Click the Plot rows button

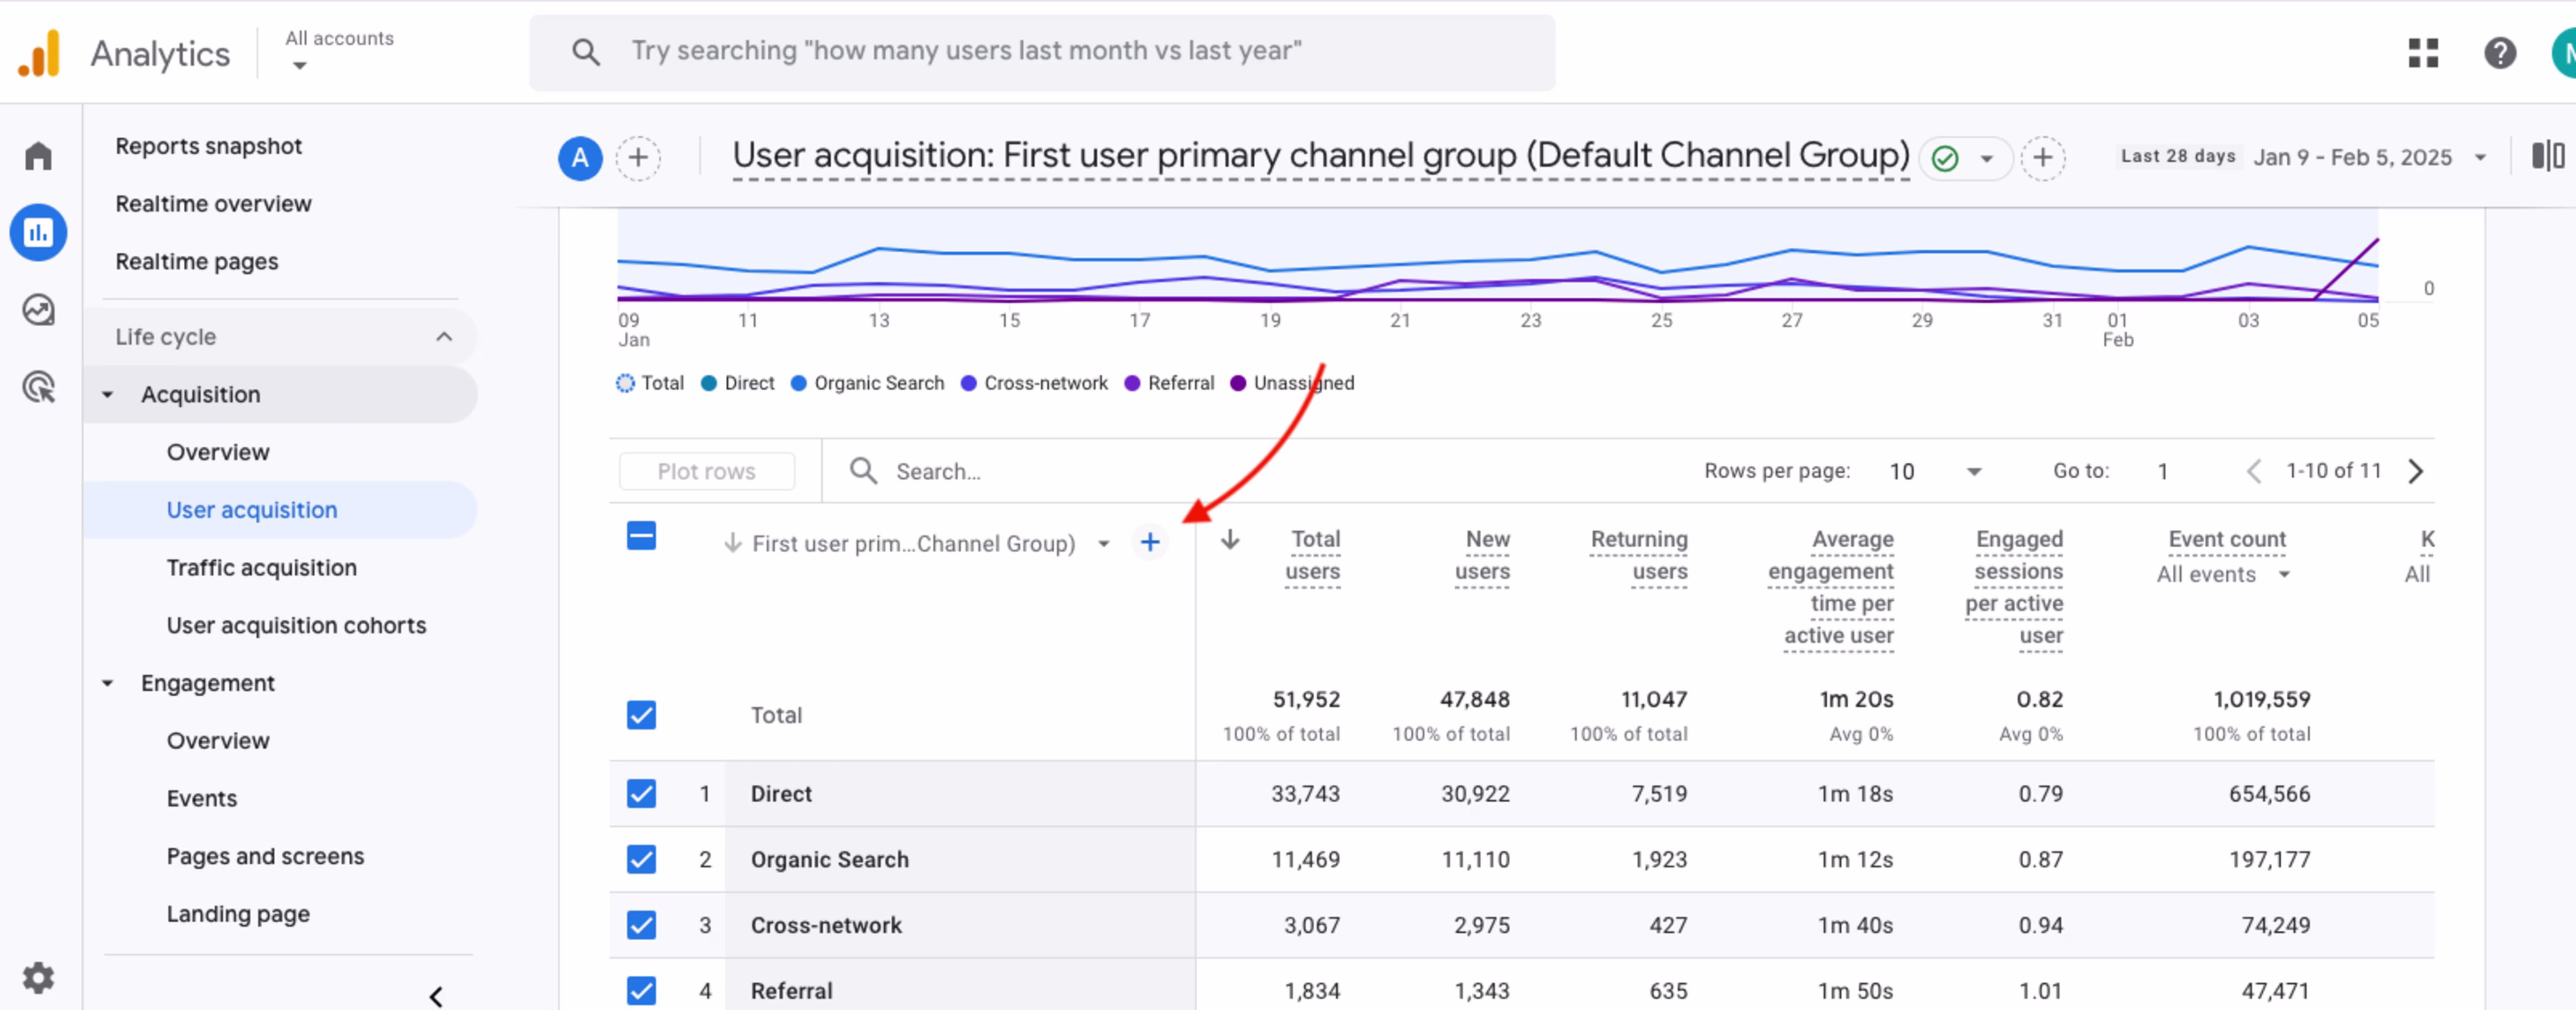(706, 471)
